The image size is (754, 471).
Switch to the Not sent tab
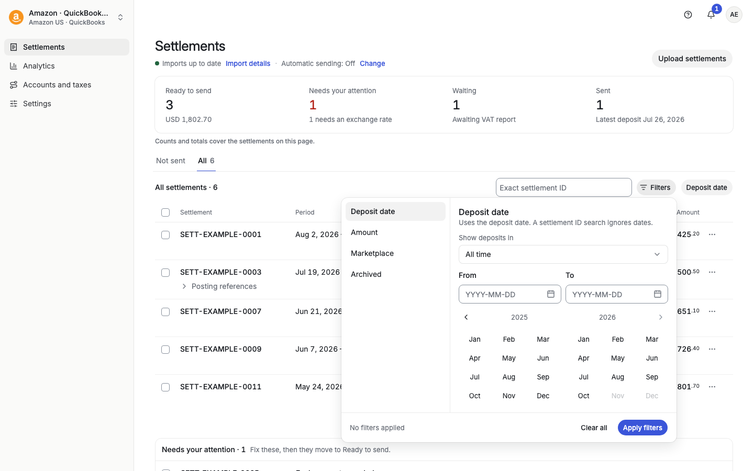click(x=171, y=161)
